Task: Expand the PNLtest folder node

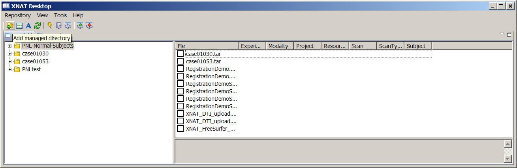Action: click(10, 69)
